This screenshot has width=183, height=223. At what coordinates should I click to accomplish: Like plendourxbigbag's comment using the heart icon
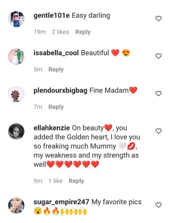(159, 93)
